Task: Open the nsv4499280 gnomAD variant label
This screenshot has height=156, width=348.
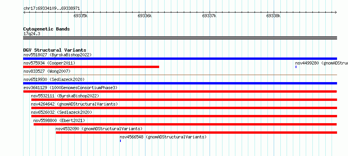Action: pyautogui.click(x=321, y=63)
